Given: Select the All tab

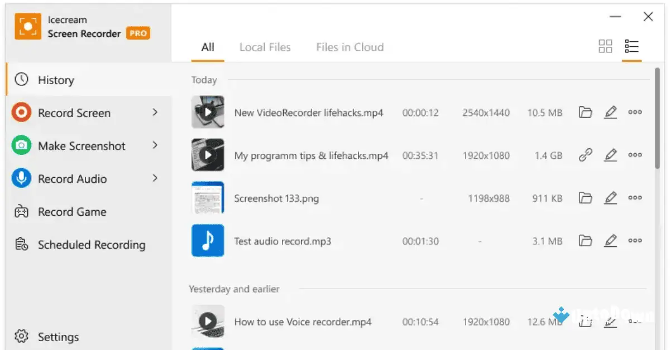Looking at the screenshot, I should 207,47.
